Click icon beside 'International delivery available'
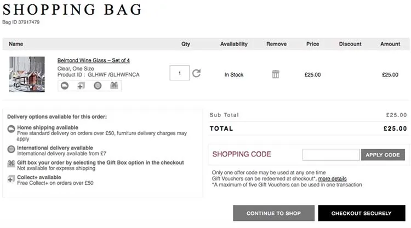Screen dimensions: 411x228 coord(12,149)
